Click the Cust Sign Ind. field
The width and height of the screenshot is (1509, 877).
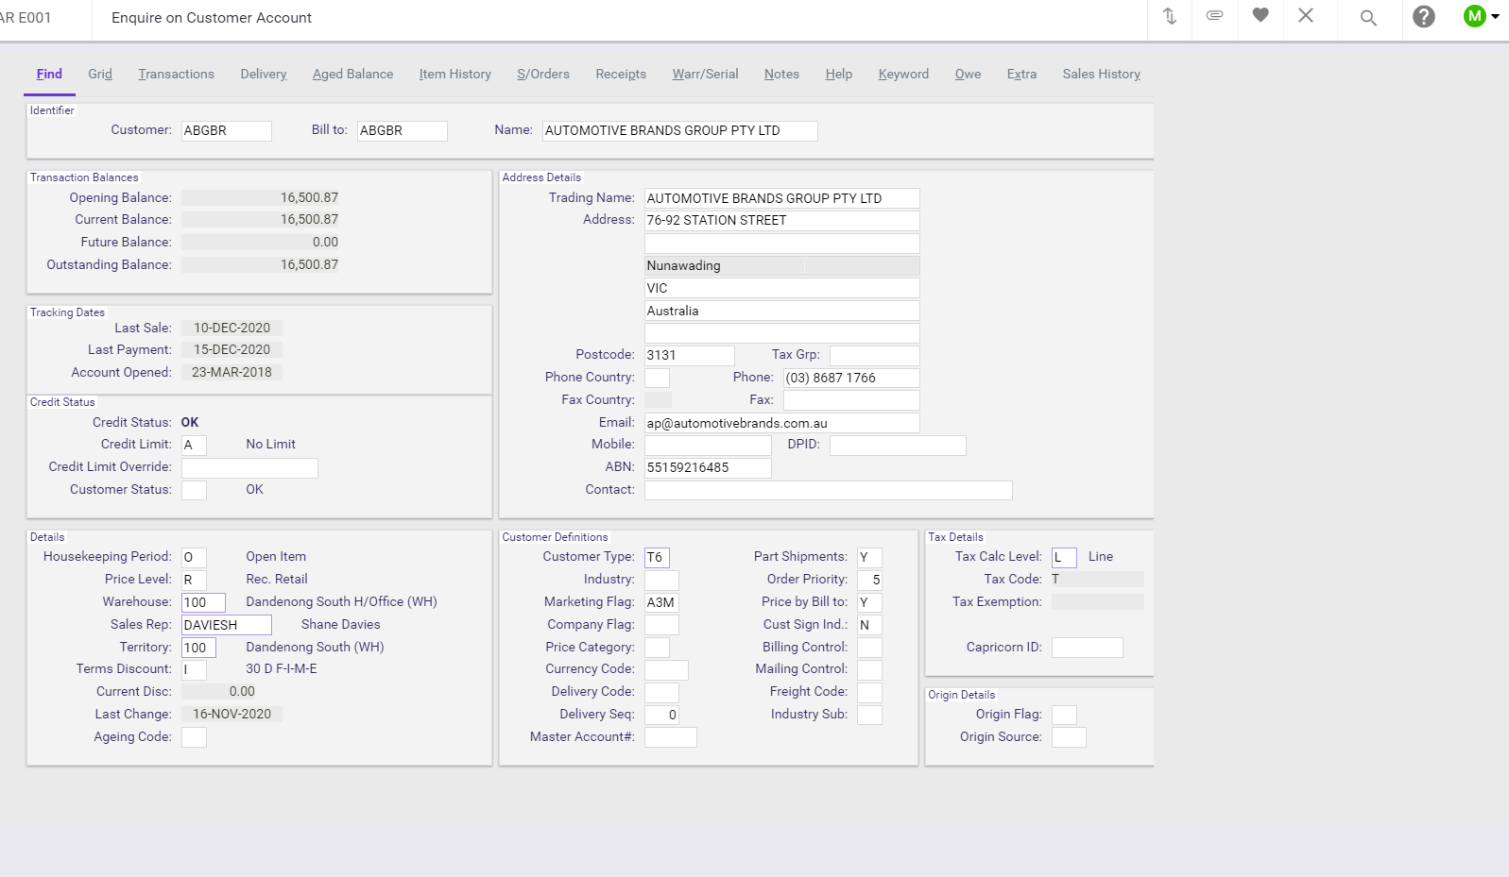tap(869, 625)
